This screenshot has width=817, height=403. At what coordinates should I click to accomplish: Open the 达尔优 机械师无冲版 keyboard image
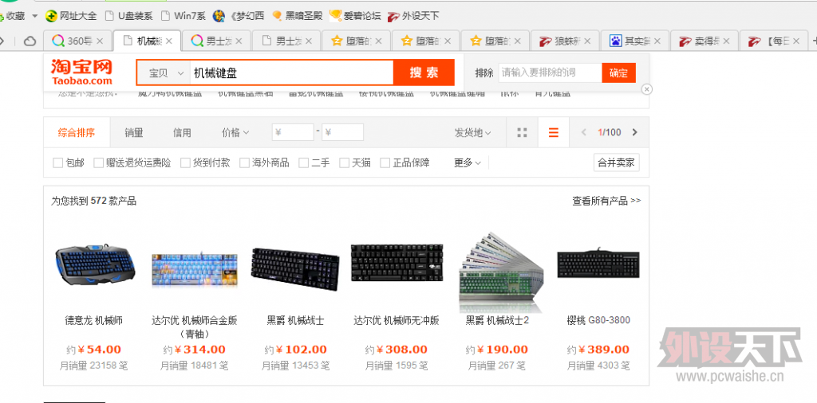tap(397, 262)
